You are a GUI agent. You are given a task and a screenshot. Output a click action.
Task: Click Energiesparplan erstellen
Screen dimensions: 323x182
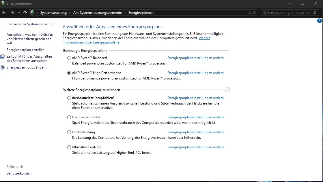(25, 50)
